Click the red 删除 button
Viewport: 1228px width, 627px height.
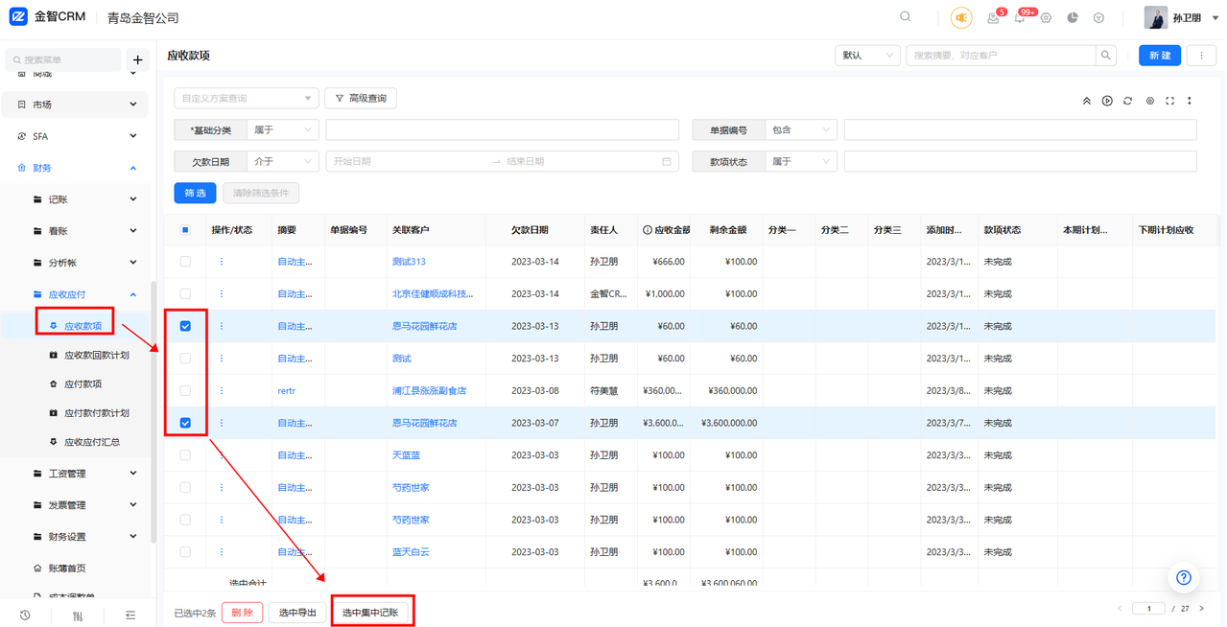[x=242, y=613]
